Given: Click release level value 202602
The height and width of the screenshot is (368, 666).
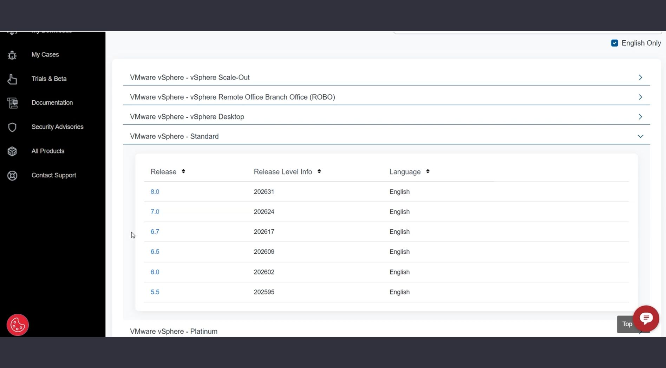Looking at the screenshot, I should 264,272.
